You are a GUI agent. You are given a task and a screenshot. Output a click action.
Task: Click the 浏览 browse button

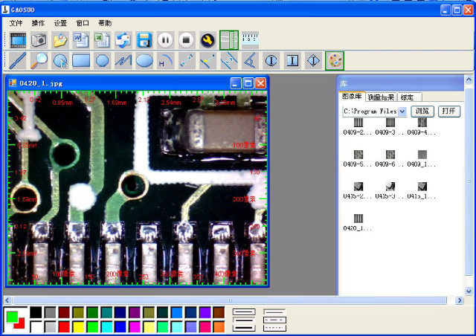point(422,111)
